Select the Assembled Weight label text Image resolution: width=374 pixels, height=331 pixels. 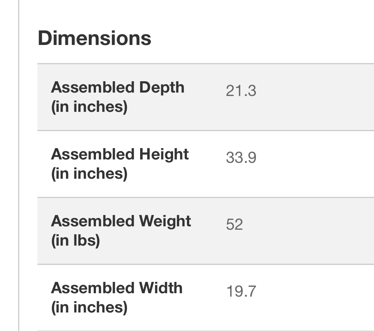coord(121,221)
